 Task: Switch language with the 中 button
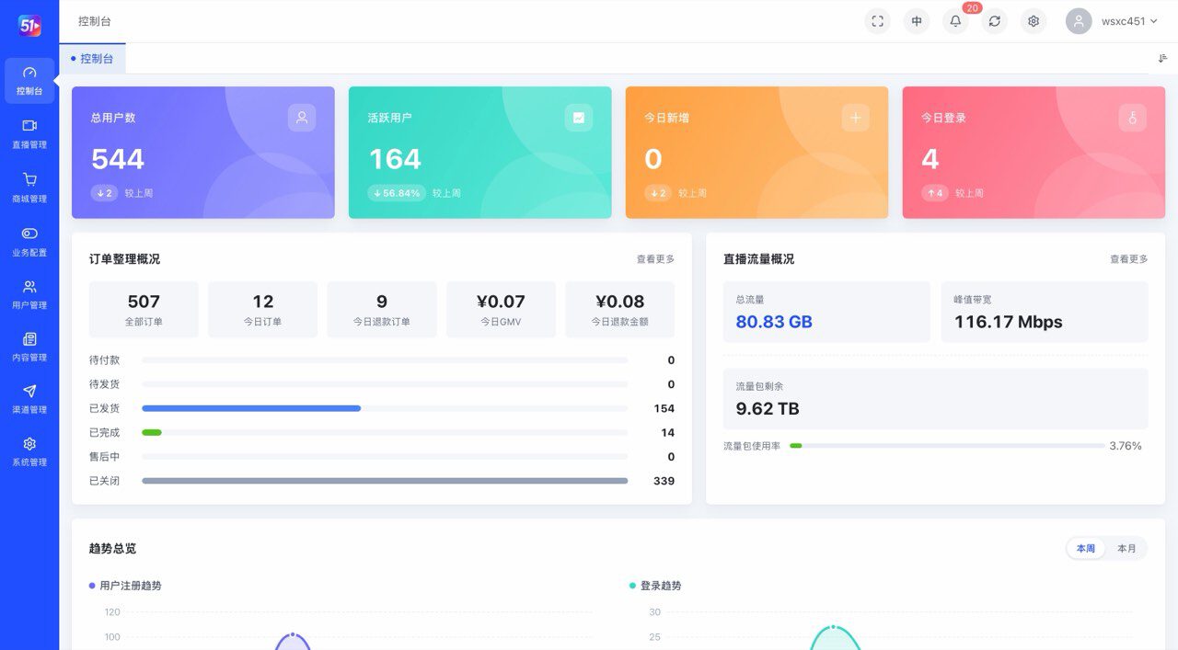(x=917, y=21)
